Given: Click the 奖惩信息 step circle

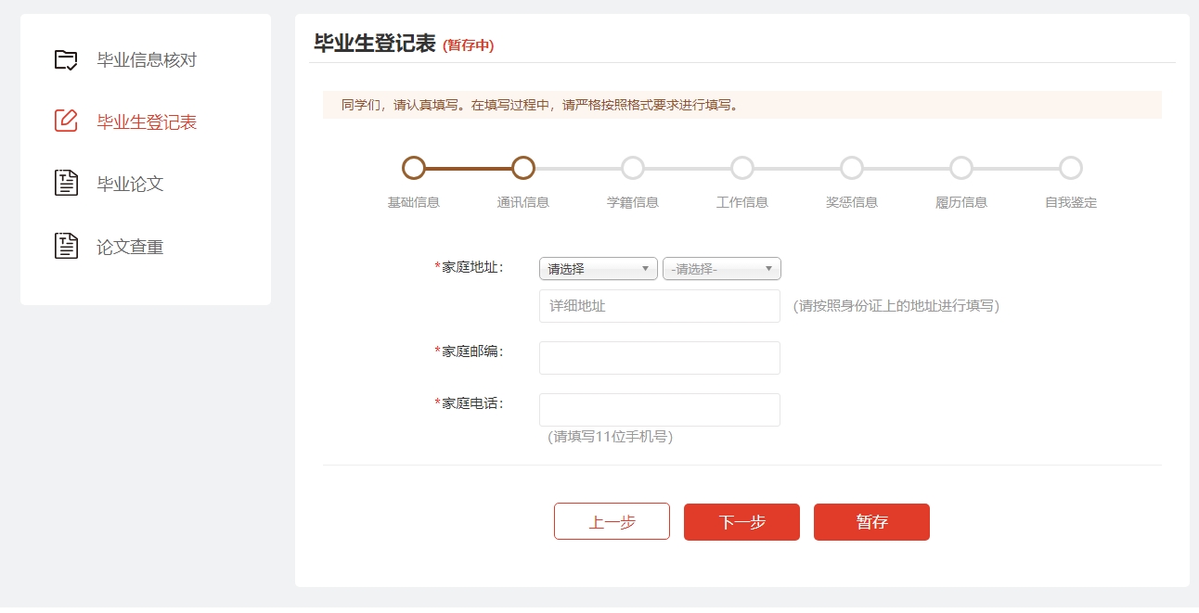Looking at the screenshot, I should (852, 168).
